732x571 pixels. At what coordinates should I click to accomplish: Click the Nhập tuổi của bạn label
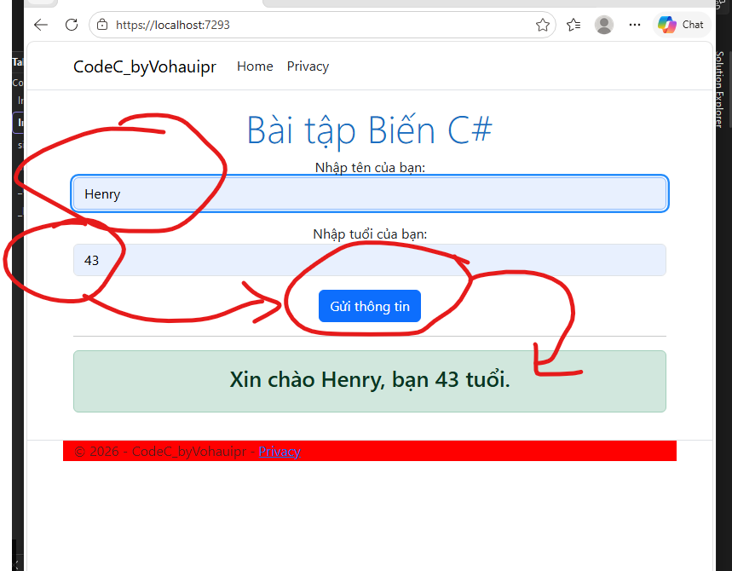(x=370, y=234)
